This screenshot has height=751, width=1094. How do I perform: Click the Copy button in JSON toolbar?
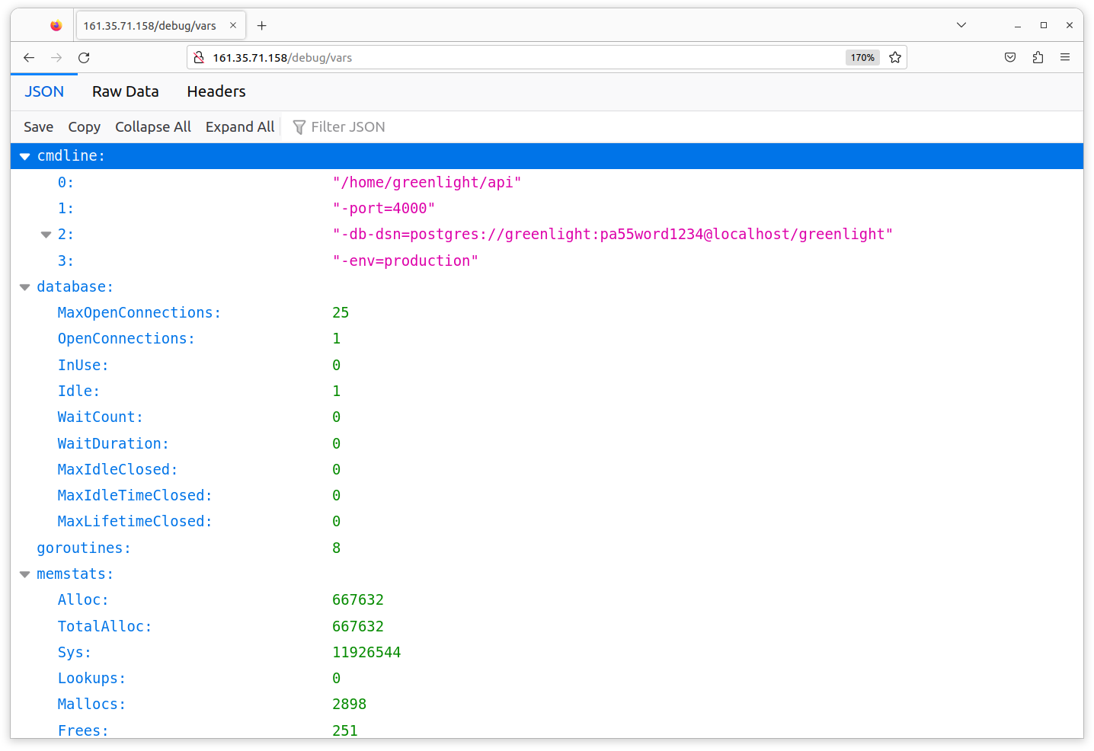pyautogui.click(x=84, y=127)
